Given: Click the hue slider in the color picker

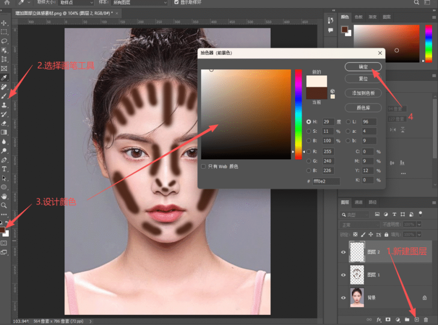Looking at the screenshot, I should click(x=298, y=114).
